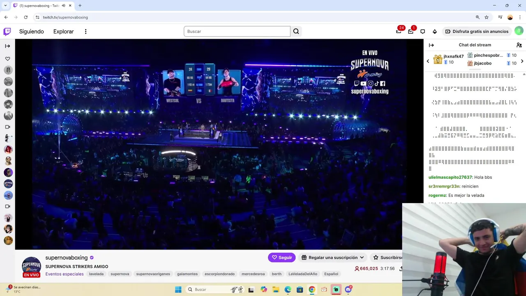Click the search magnifier button

point(296,31)
